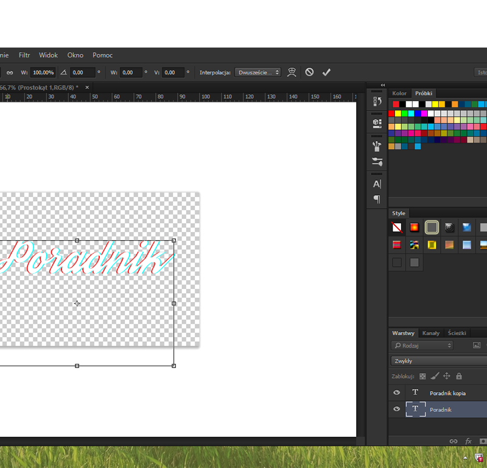Apply the light blue gradient style
The image size is (487, 468).
(466, 245)
